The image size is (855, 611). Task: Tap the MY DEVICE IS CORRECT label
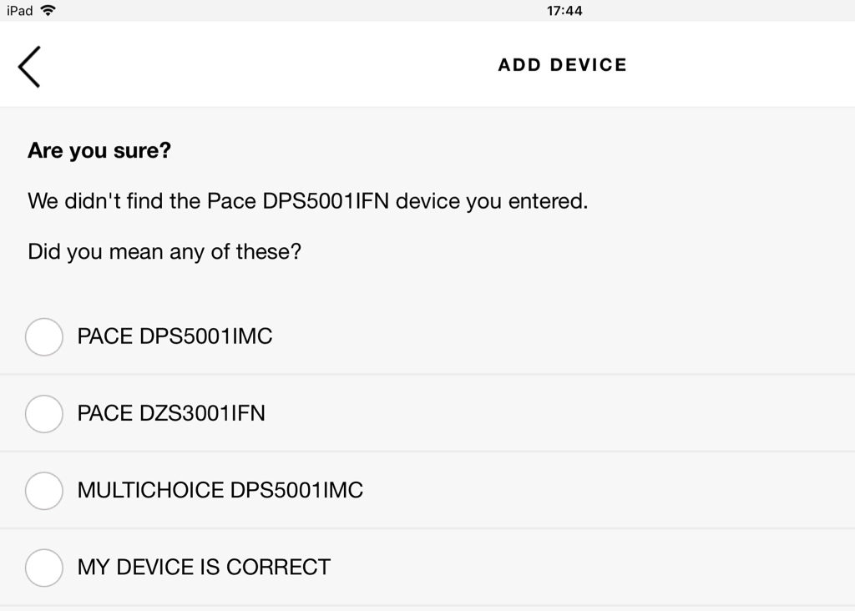204,567
